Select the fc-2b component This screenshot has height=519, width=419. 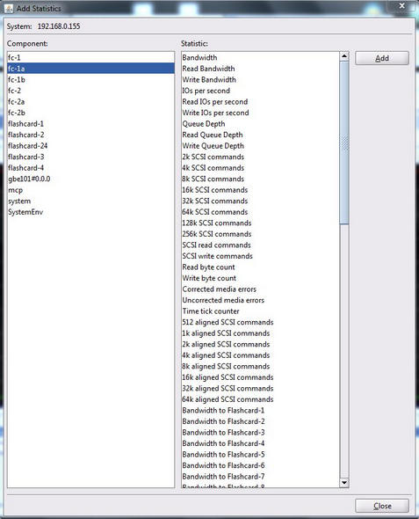(90, 113)
